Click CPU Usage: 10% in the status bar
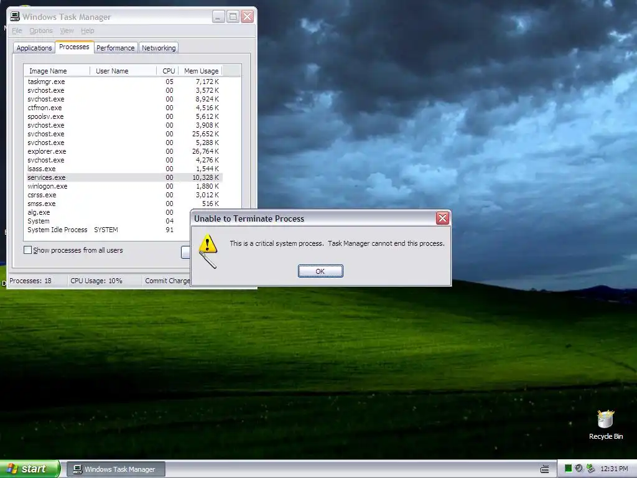 (x=96, y=281)
